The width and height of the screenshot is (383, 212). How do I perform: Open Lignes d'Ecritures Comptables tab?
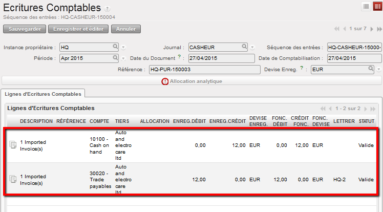(x=42, y=93)
